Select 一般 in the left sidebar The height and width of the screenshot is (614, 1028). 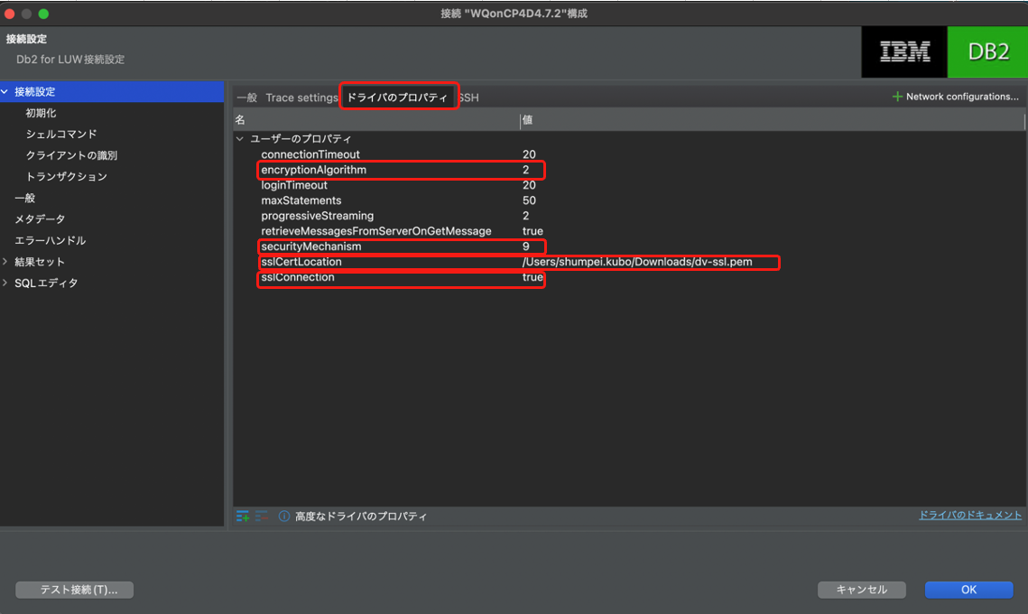coord(25,198)
